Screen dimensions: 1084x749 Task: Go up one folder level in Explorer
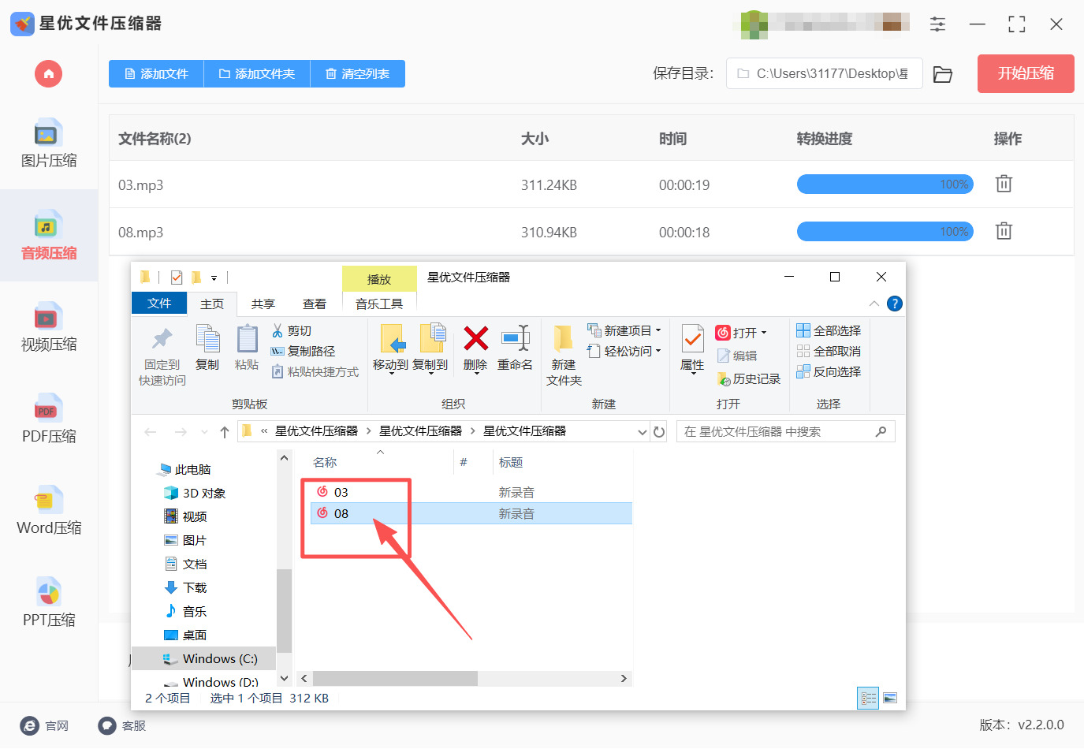pyautogui.click(x=225, y=432)
